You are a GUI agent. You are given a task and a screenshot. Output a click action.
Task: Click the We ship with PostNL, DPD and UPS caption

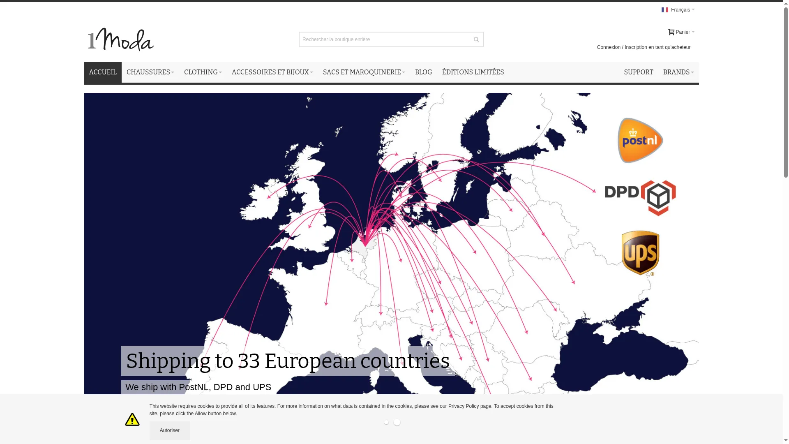198,387
